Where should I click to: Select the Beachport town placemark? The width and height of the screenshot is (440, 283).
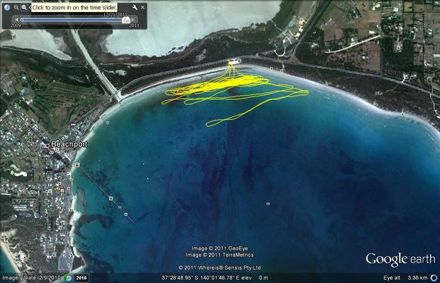[x=47, y=145]
